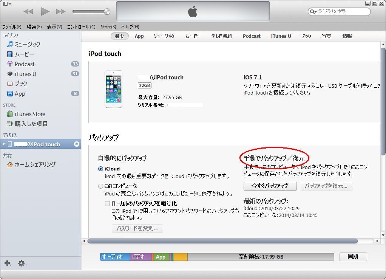Switch to the 情報 tab
The image size is (386, 279).
click(x=347, y=36)
